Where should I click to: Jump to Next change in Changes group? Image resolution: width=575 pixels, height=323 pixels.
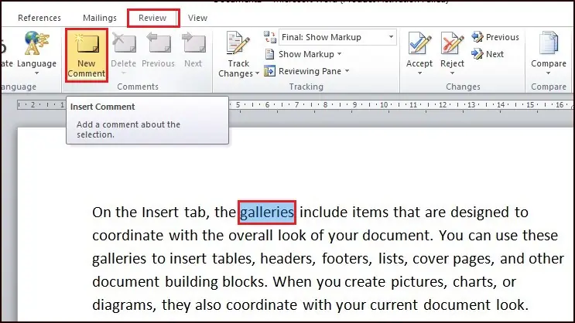pyautogui.click(x=488, y=54)
